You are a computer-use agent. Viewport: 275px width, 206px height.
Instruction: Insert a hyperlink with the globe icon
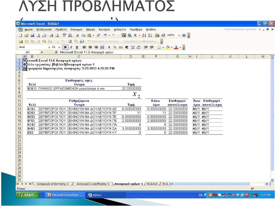(130, 35)
